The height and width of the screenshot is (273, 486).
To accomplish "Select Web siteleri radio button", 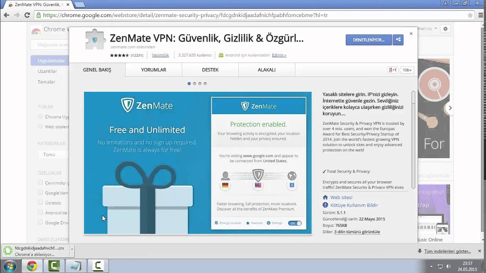I will tap(40, 126).
